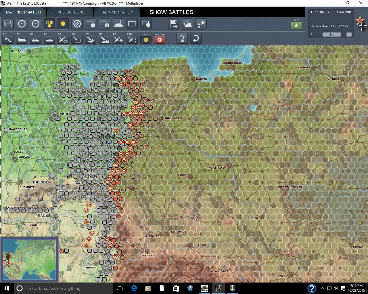Zoom in the map with plus icon
This screenshot has width=368, height=294.
pyautogui.click(x=22, y=24)
